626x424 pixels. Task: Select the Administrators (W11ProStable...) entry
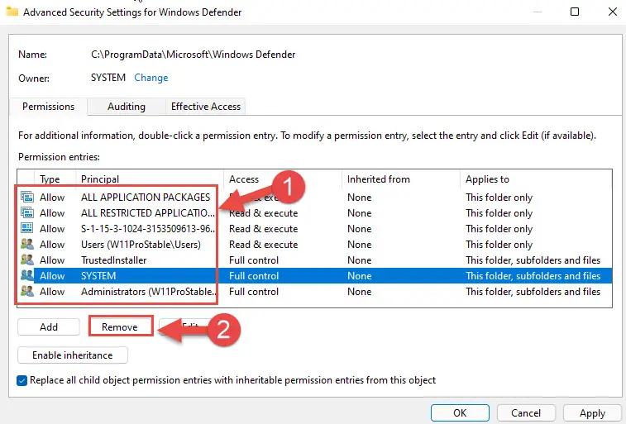pyautogui.click(x=150, y=292)
